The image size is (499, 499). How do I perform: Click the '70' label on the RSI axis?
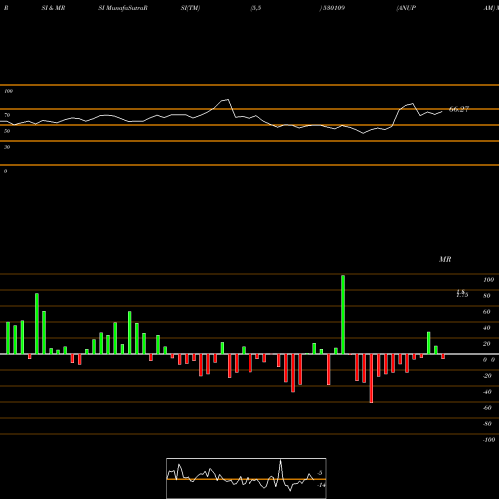(x=7, y=115)
